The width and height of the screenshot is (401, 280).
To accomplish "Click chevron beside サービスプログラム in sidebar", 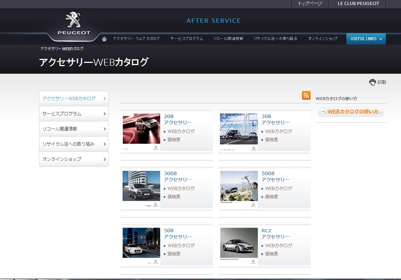I will coord(104,114).
